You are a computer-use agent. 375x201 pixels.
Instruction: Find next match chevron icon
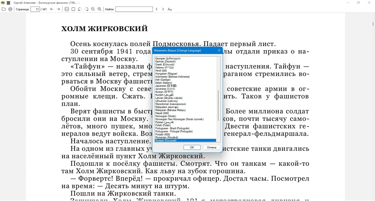[x=163, y=9]
